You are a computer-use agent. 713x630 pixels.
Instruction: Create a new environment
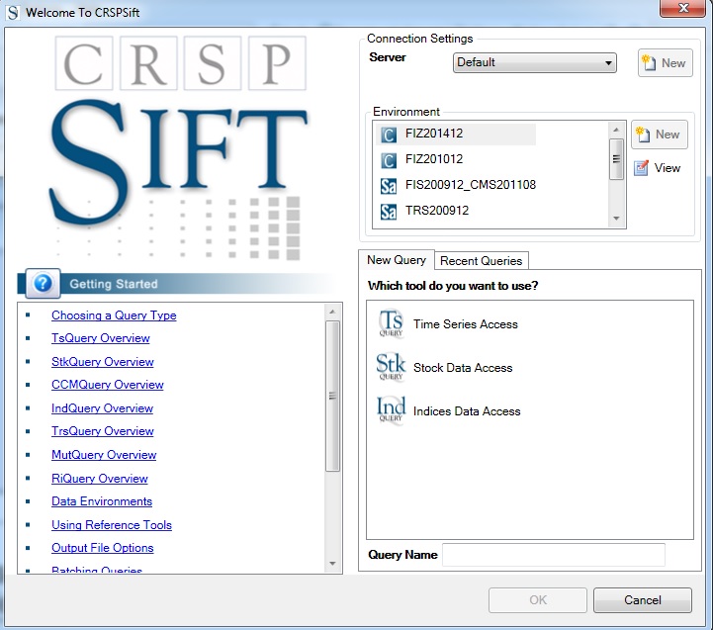pyautogui.click(x=659, y=135)
